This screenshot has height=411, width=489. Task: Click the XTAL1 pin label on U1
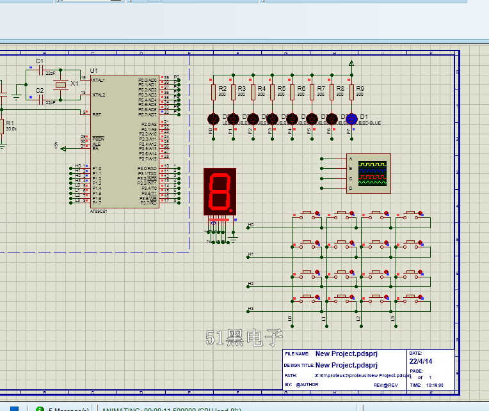pyautogui.click(x=99, y=81)
